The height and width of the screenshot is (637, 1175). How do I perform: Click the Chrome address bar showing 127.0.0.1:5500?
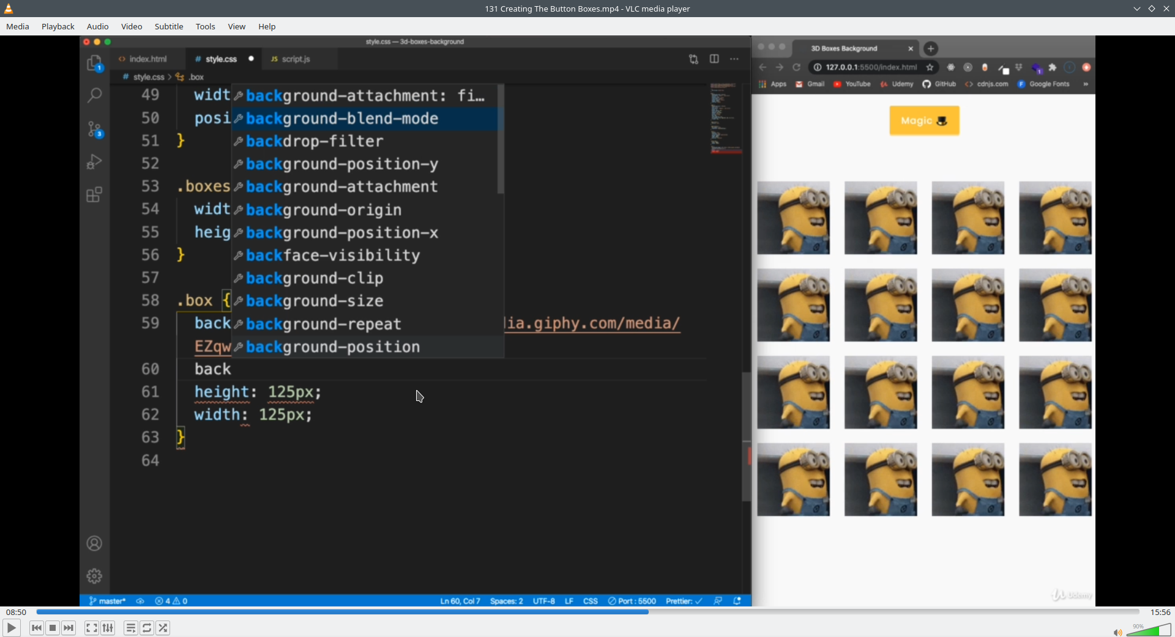(871, 67)
